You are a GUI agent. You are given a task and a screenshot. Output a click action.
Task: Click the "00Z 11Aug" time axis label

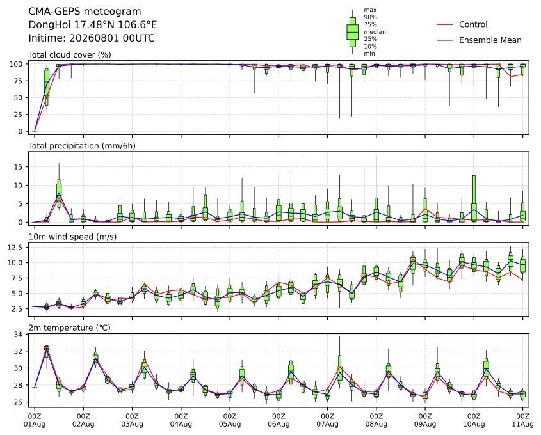pyautogui.click(x=522, y=420)
